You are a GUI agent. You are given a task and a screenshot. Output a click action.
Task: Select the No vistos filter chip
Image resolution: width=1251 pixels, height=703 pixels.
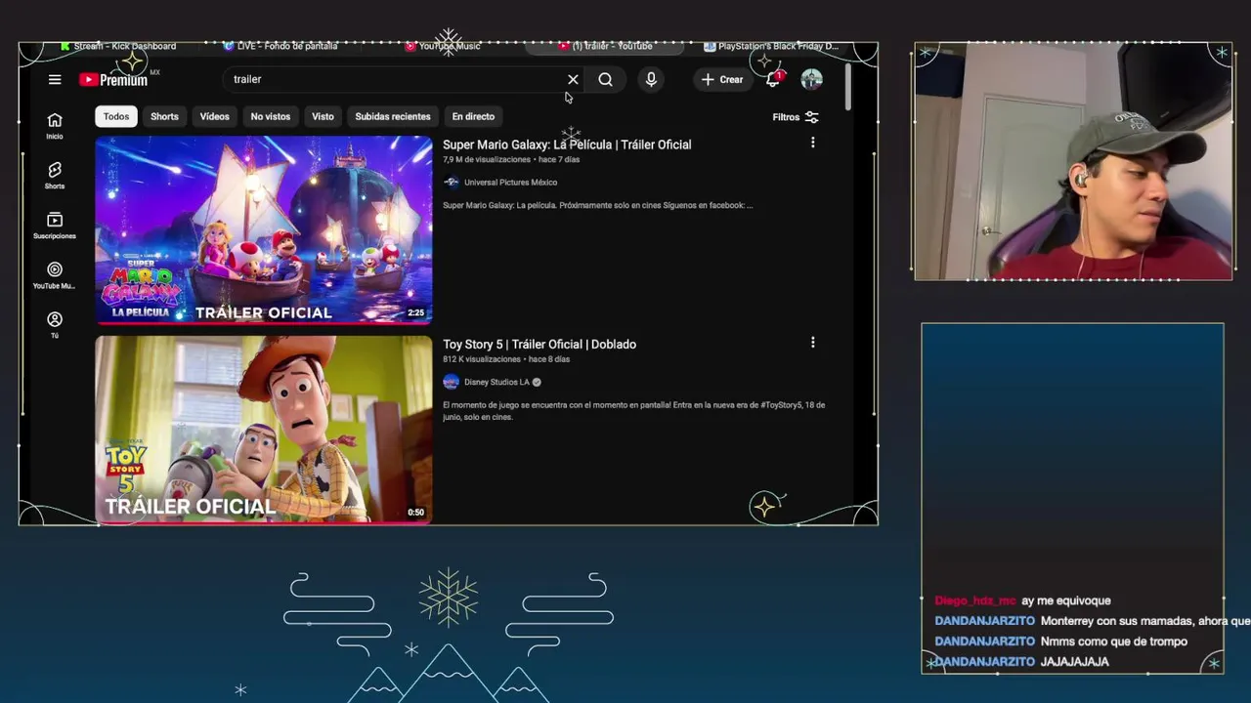click(x=270, y=116)
